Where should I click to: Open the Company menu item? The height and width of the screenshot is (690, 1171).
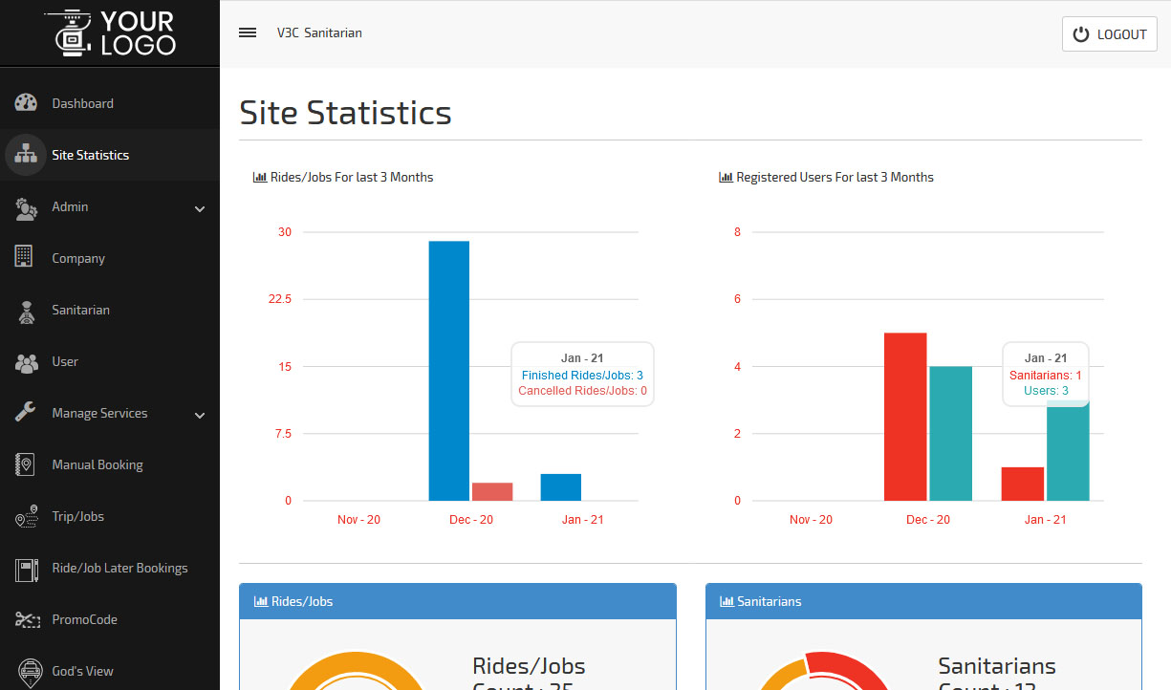coord(110,258)
